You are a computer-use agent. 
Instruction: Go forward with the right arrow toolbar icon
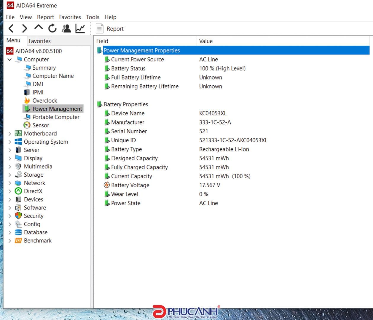point(25,28)
